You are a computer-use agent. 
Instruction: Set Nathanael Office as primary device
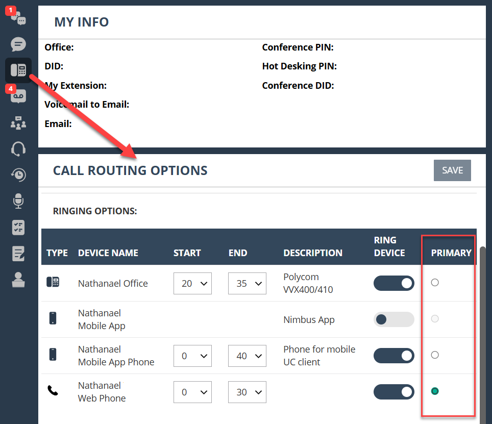435,282
